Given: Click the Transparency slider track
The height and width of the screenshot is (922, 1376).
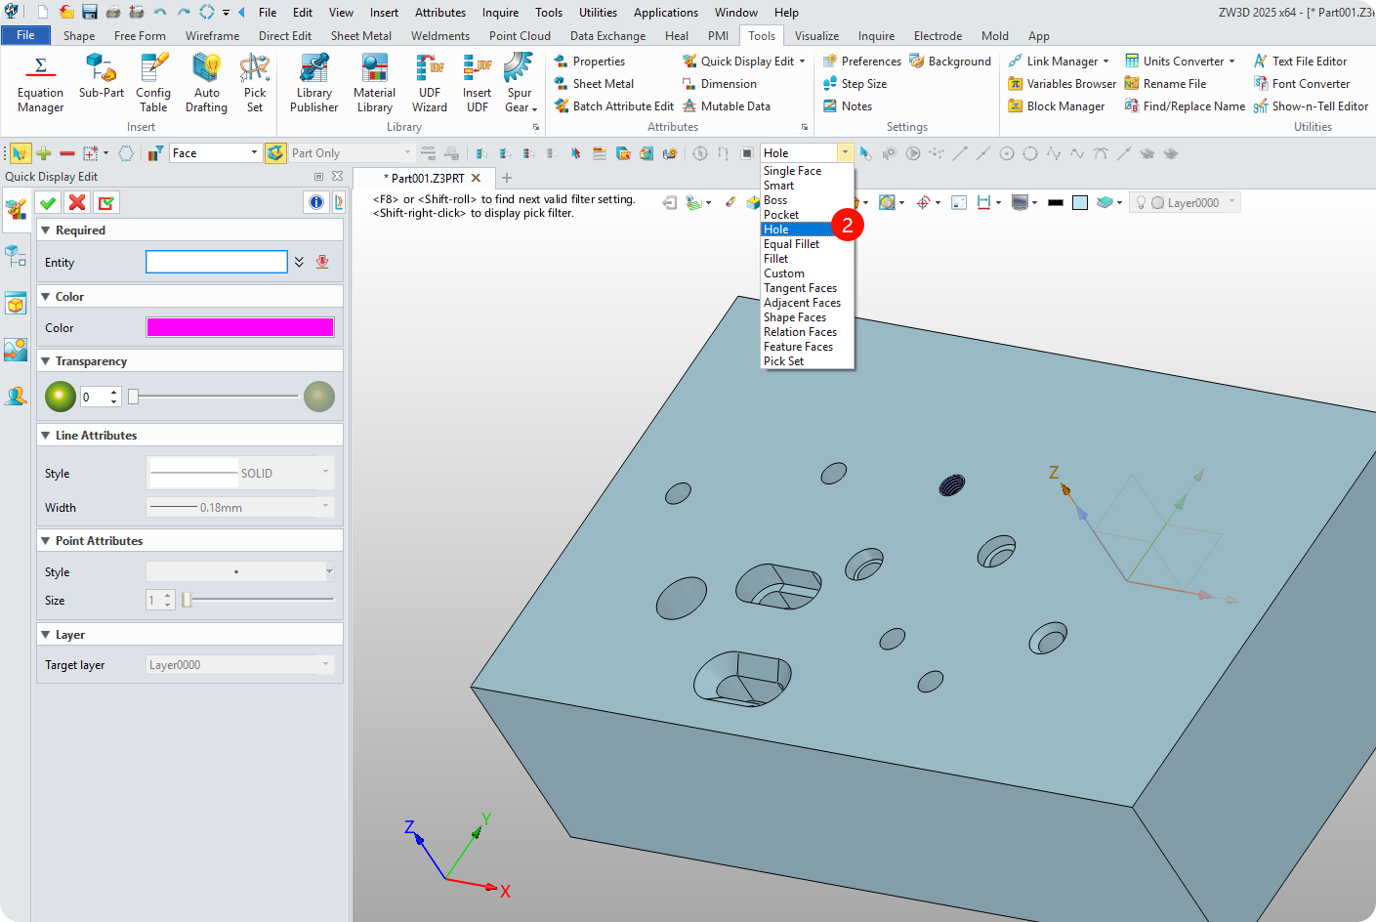Looking at the screenshot, I should coord(215,397).
